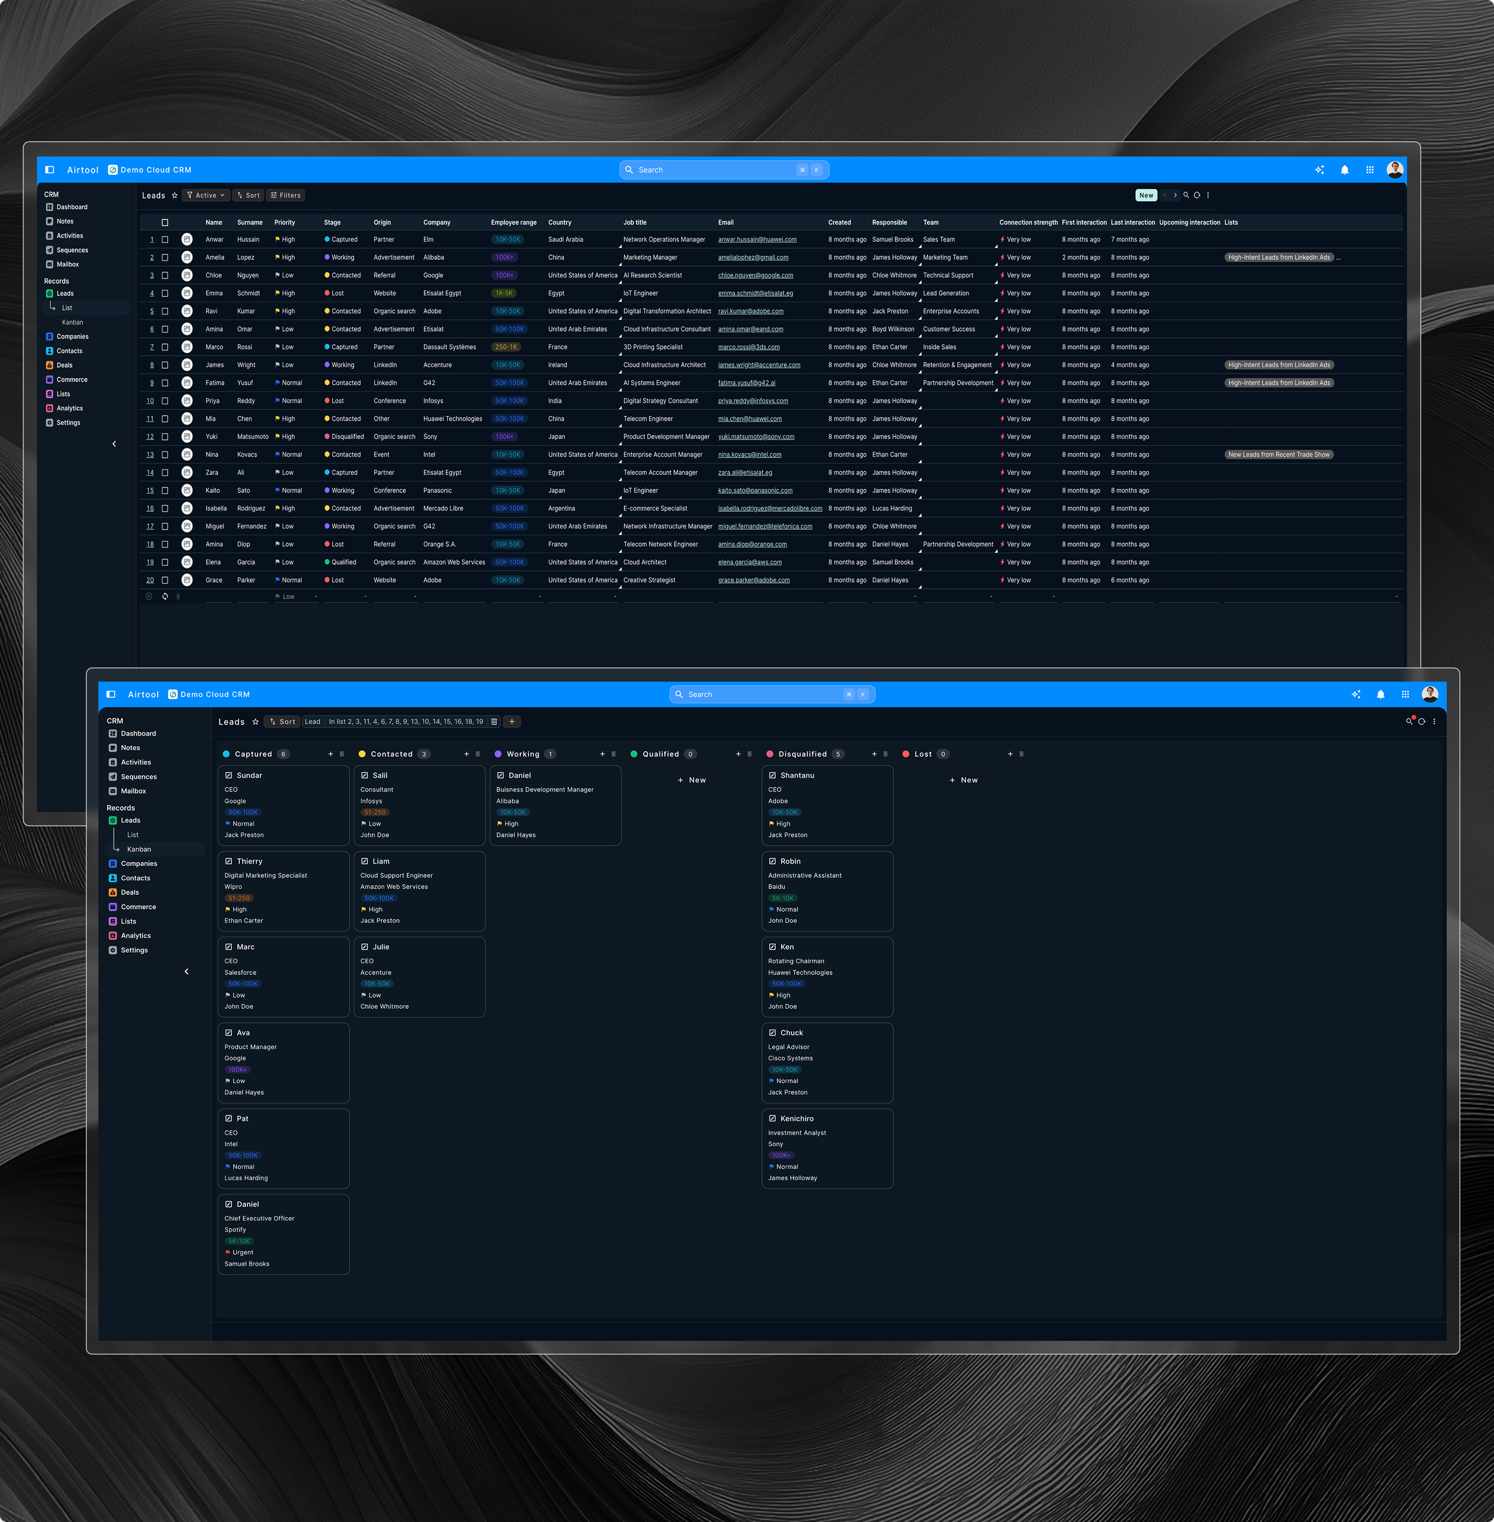Open Kanban view in top window sidebar
Image resolution: width=1494 pixels, height=1522 pixels.
[72, 322]
